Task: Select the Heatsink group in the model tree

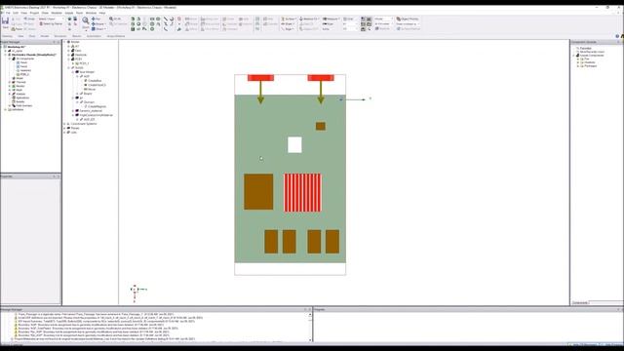Action: pyautogui.click(x=80, y=55)
